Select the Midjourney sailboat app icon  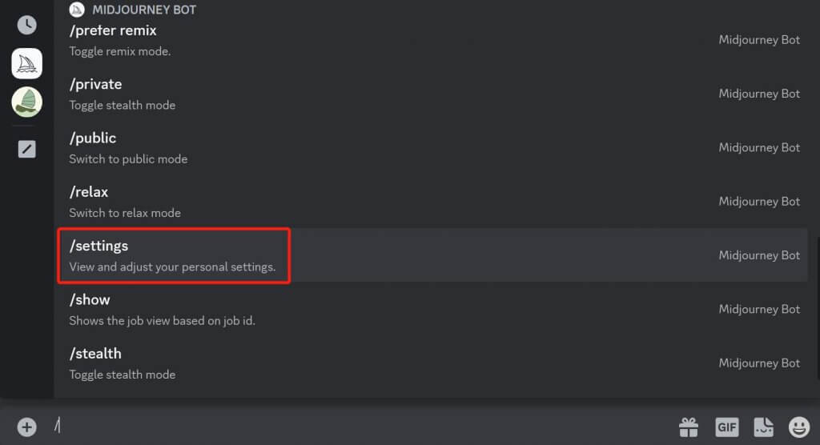point(26,63)
